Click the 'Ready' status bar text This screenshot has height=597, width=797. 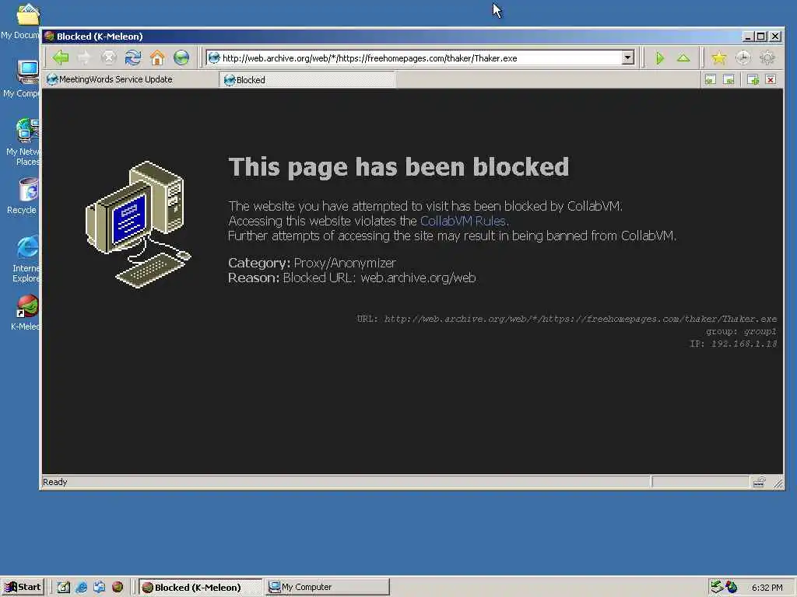click(x=55, y=482)
